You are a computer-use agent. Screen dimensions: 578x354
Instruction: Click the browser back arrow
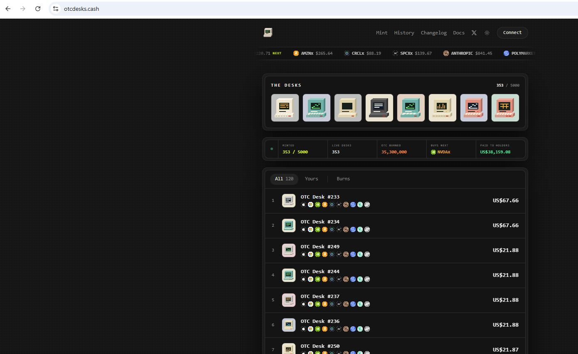[x=8, y=9]
